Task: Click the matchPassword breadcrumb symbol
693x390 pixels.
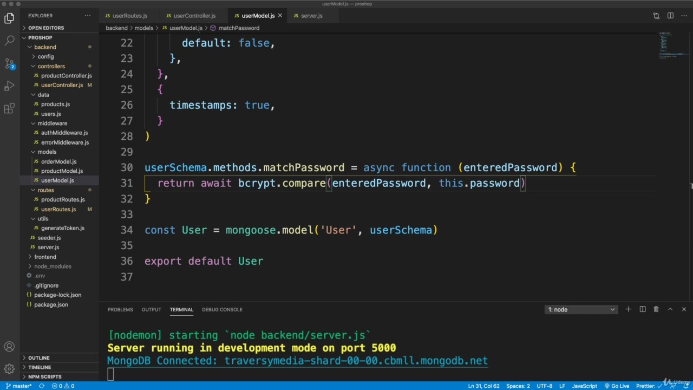Action: [x=239, y=28]
